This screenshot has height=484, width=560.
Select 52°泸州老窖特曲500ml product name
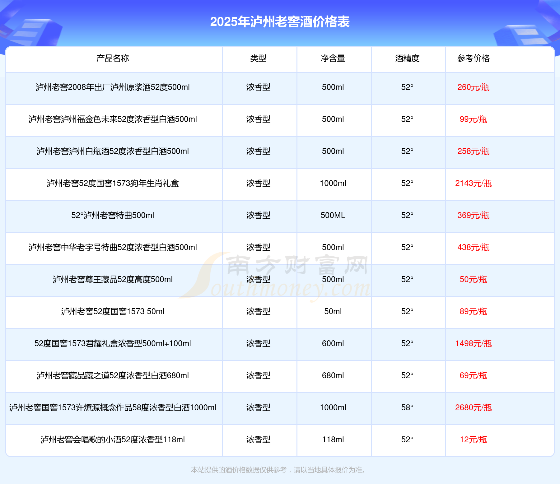click(x=113, y=216)
